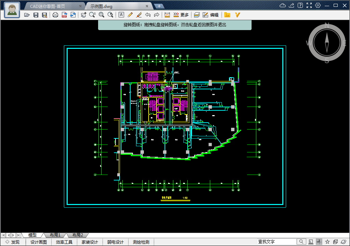
Task: Expand the 效率工具 menu
Action: 64,242
